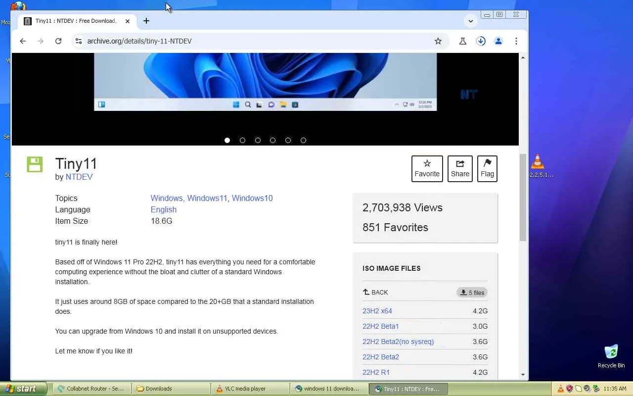633x396 pixels.
Task: Click the system tray clock
Action: (x=615, y=389)
